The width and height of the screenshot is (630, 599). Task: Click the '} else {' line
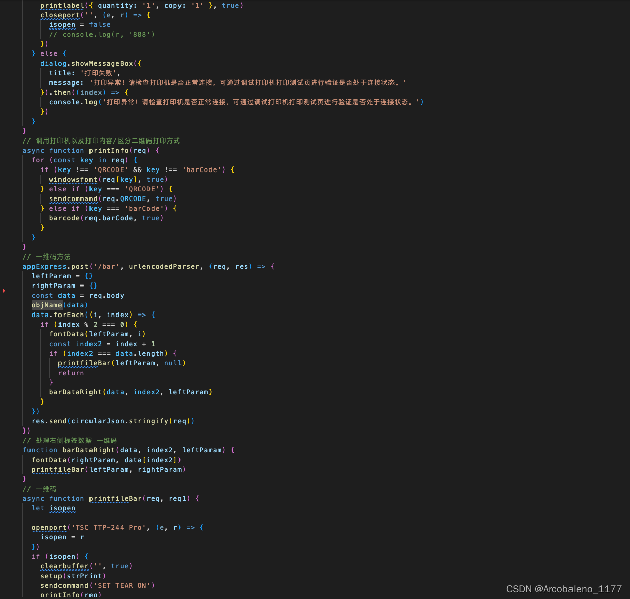[x=49, y=53]
